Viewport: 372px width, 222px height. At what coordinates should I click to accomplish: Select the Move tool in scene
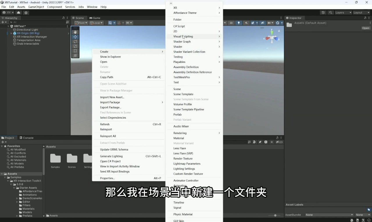click(x=75, y=37)
